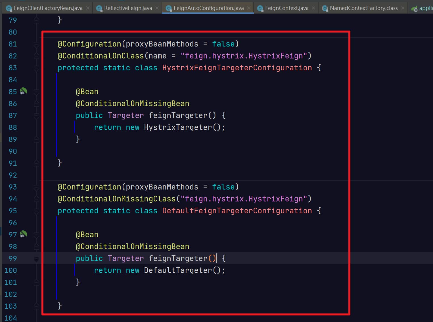Viewport: 433px width, 322px height.
Task: Collapse DefaultFeignTargeterConfiguration class at line 95
Action: pos(36,211)
